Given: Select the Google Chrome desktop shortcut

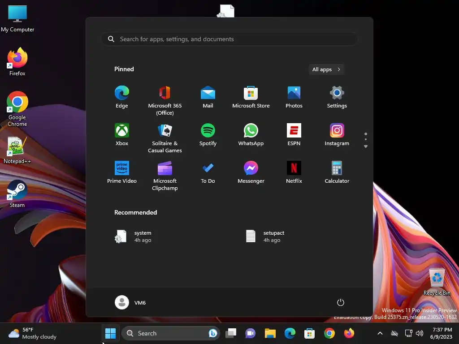Looking at the screenshot, I should click(17, 109).
